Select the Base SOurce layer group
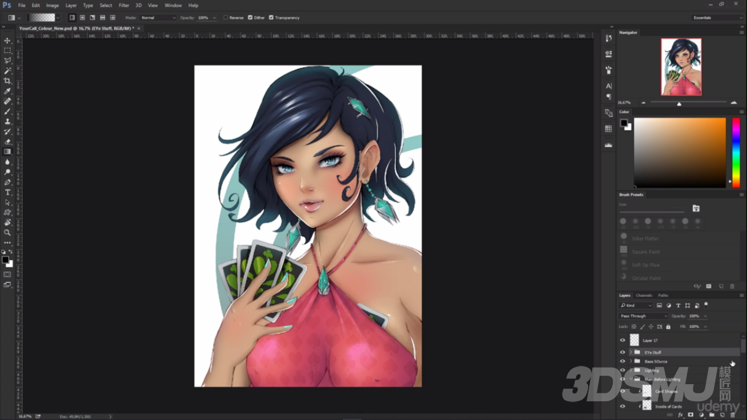 (656, 362)
